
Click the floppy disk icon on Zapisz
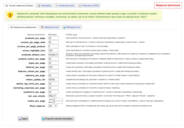coord(20,119)
